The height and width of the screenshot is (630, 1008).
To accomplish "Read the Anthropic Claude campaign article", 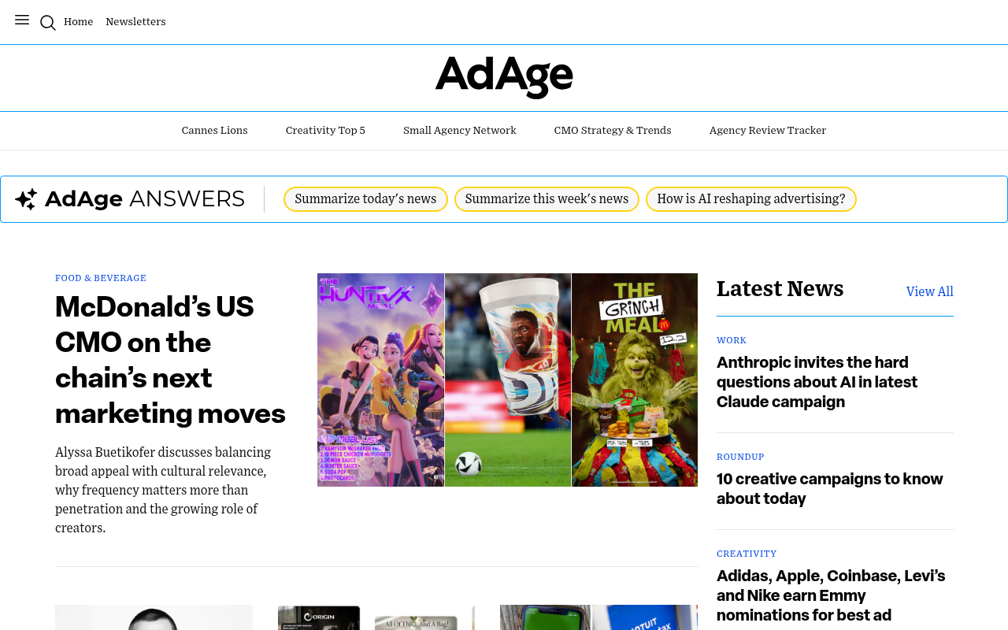I will [817, 382].
